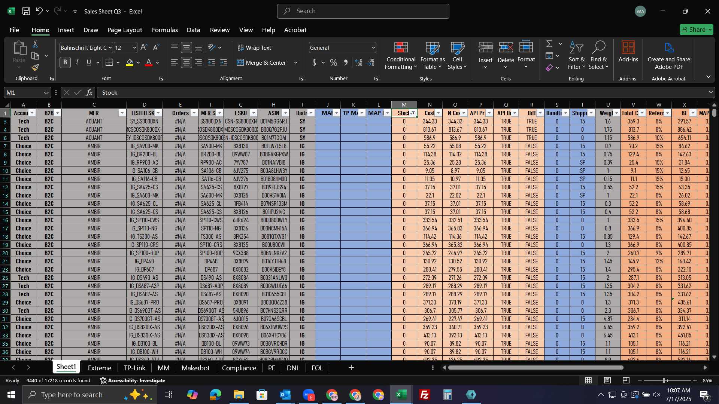Viewport: 719px width, 404px height.
Task: Open the Add-ins button
Action: pos(628,52)
